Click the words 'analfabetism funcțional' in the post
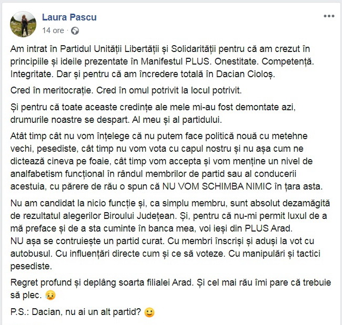342x325 pixels. pyautogui.click(x=57, y=174)
